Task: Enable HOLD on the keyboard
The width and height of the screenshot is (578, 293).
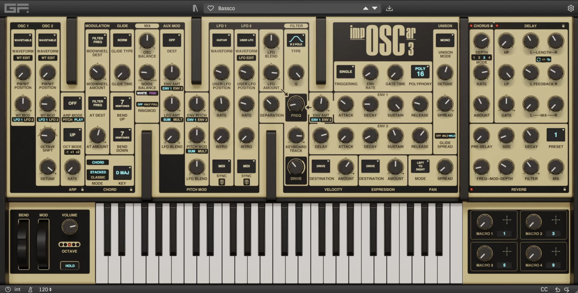Action: coord(69,265)
